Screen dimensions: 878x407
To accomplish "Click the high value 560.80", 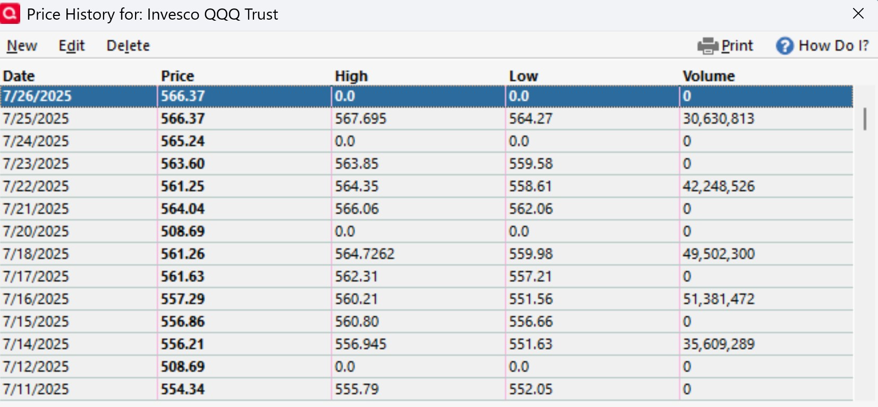I will coord(357,322).
